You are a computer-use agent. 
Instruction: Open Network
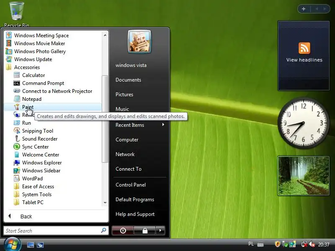coord(125,154)
